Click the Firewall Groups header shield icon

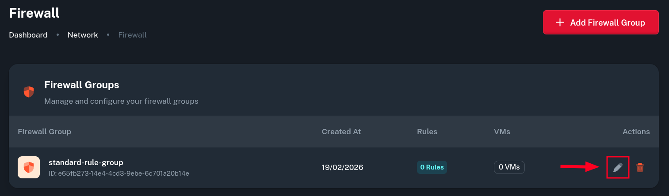29,92
